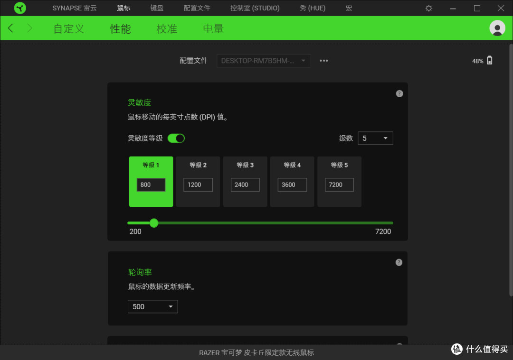Screen dimensions: 513x360
Task: Select the 性能 subtab
Action: [120, 29]
